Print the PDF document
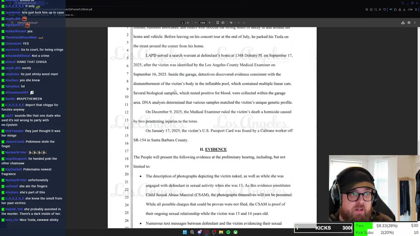This screenshot has height=236, width=420. click(409, 23)
